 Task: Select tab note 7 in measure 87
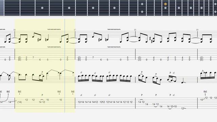[x=93, y=57]
